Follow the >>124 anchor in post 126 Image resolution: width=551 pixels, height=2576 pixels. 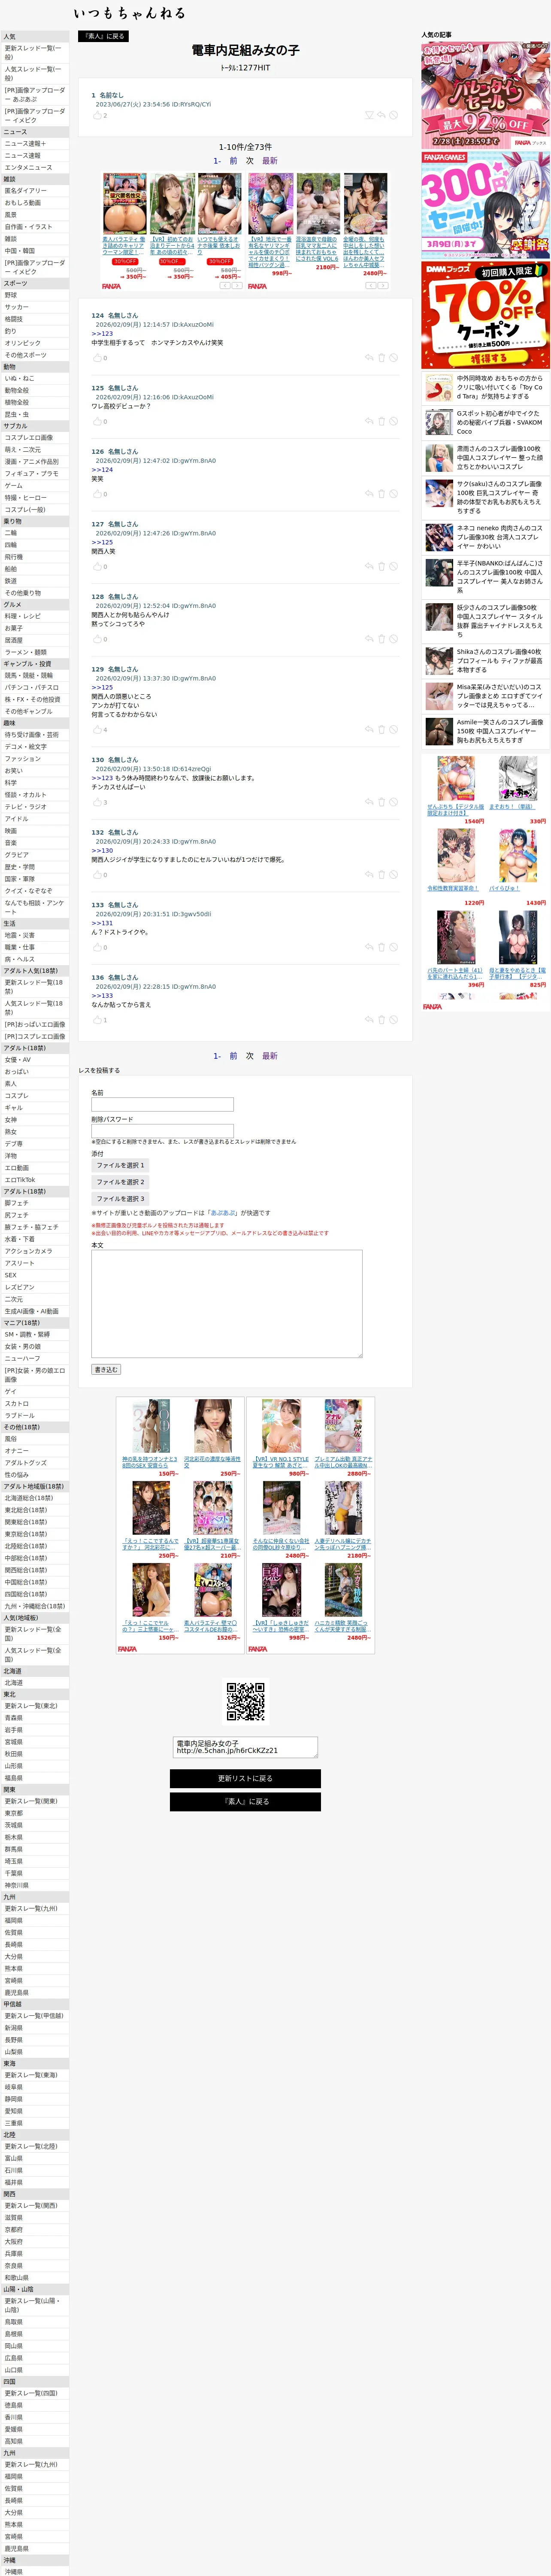pyautogui.click(x=102, y=470)
